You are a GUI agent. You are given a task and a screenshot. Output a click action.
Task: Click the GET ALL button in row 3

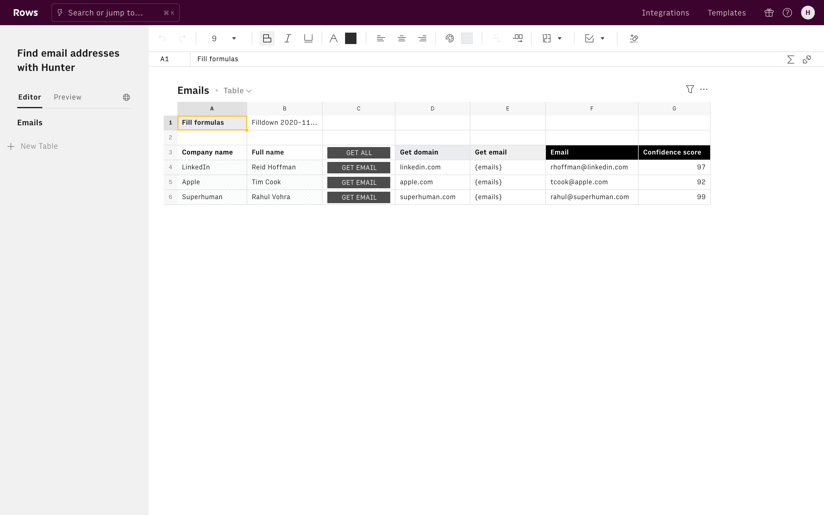coord(359,152)
